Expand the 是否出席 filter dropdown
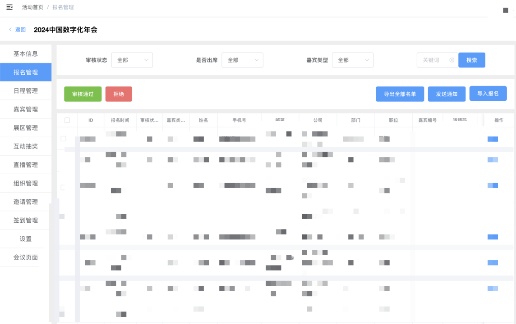516x324 pixels. [242, 60]
